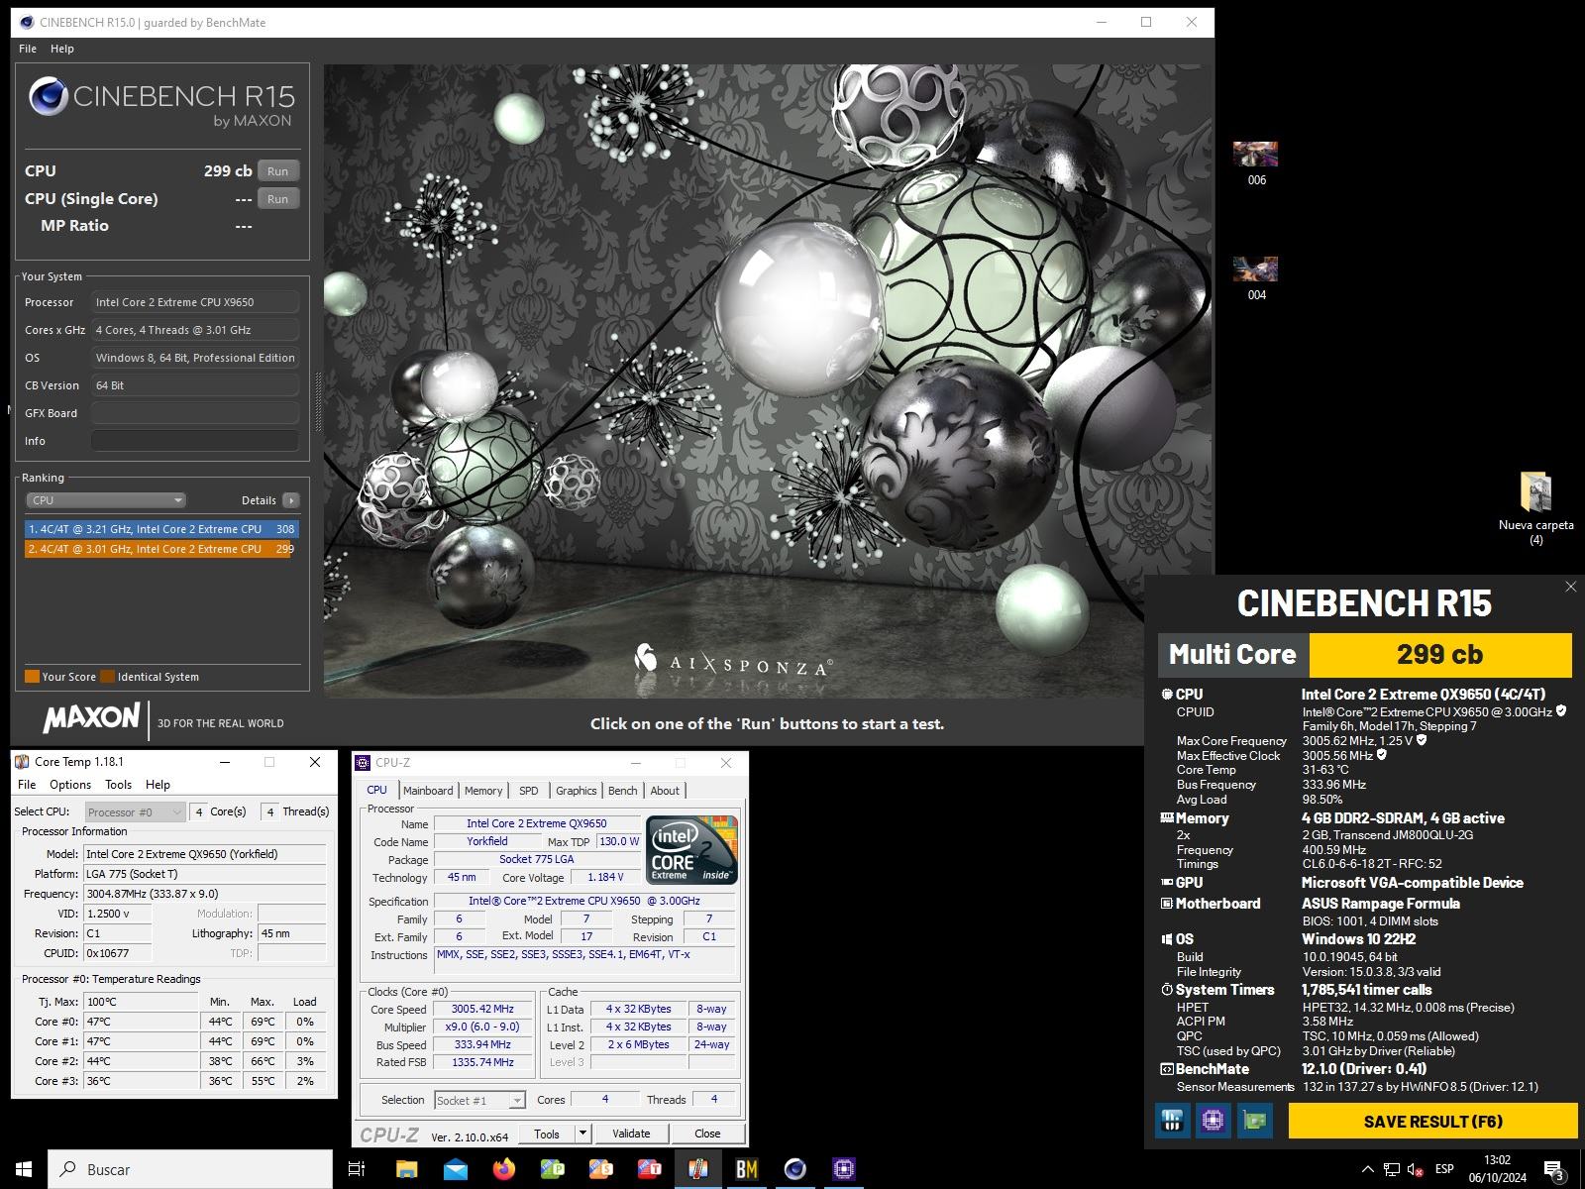Switch to the Memory tab in CPU-Z

(x=483, y=791)
